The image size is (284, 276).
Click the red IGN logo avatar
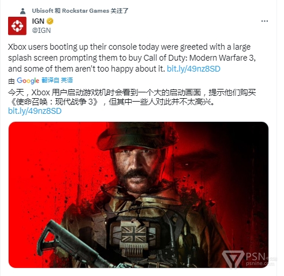point(17,26)
